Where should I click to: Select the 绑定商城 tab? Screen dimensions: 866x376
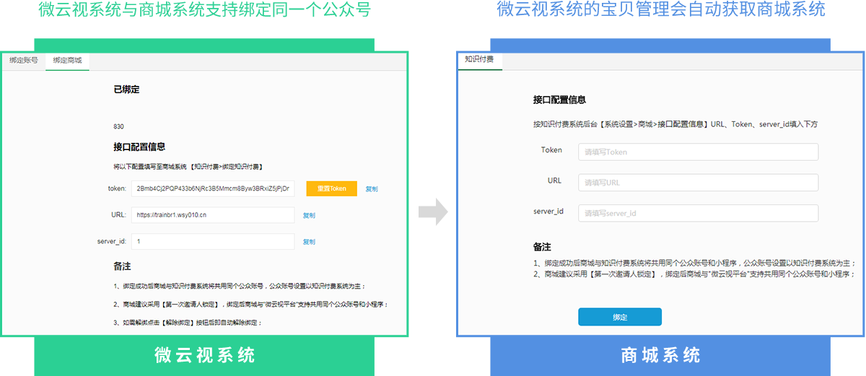[68, 61]
